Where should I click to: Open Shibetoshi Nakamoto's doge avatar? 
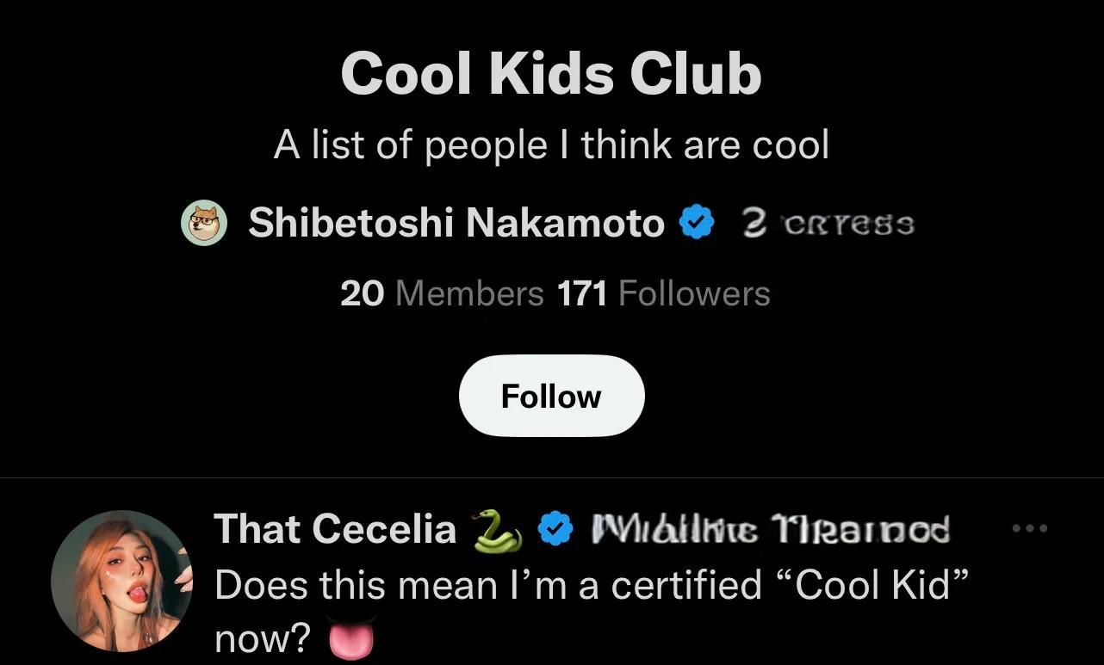204,224
